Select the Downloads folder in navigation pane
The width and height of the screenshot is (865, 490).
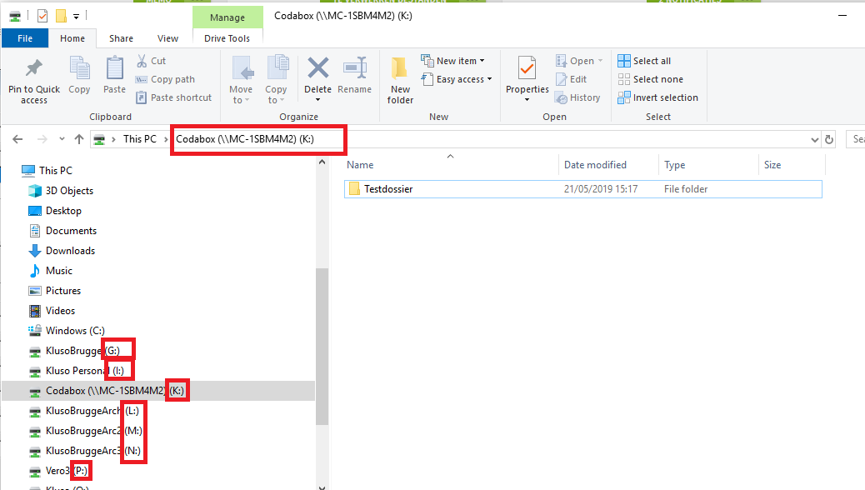pyautogui.click(x=70, y=251)
